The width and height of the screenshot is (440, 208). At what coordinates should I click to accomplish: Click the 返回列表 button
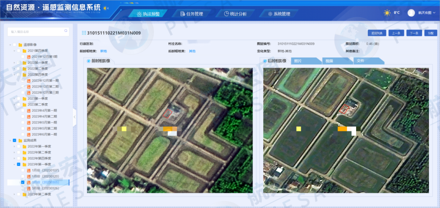pyautogui.click(x=376, y=33)
